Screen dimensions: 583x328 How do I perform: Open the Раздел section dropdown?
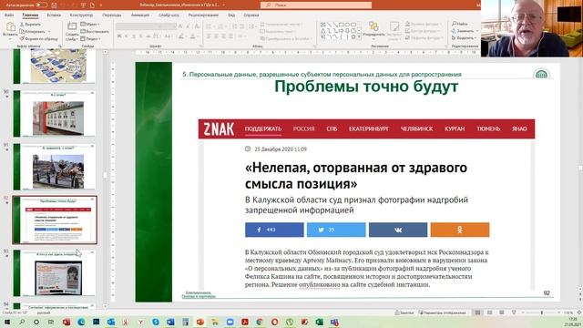[90, 38]
